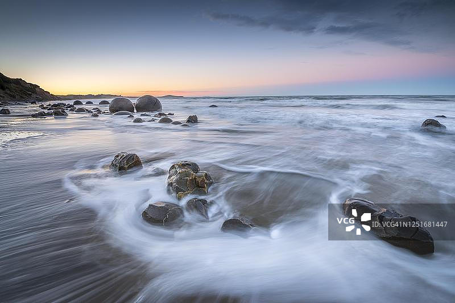Click the small dark rock at bottom center
Screen dimensions: 455x303
(237, 225)
